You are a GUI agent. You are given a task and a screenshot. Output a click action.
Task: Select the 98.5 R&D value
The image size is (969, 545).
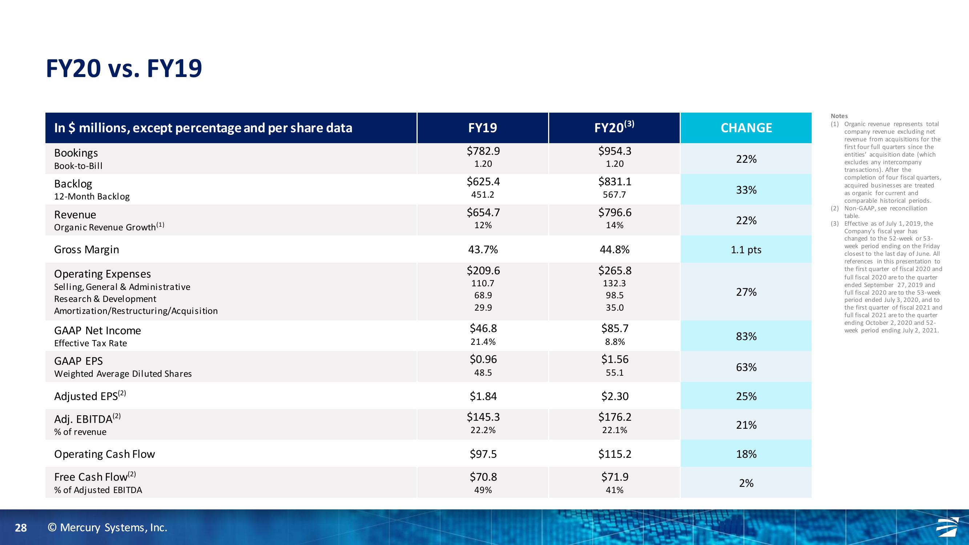click(615, 295)
